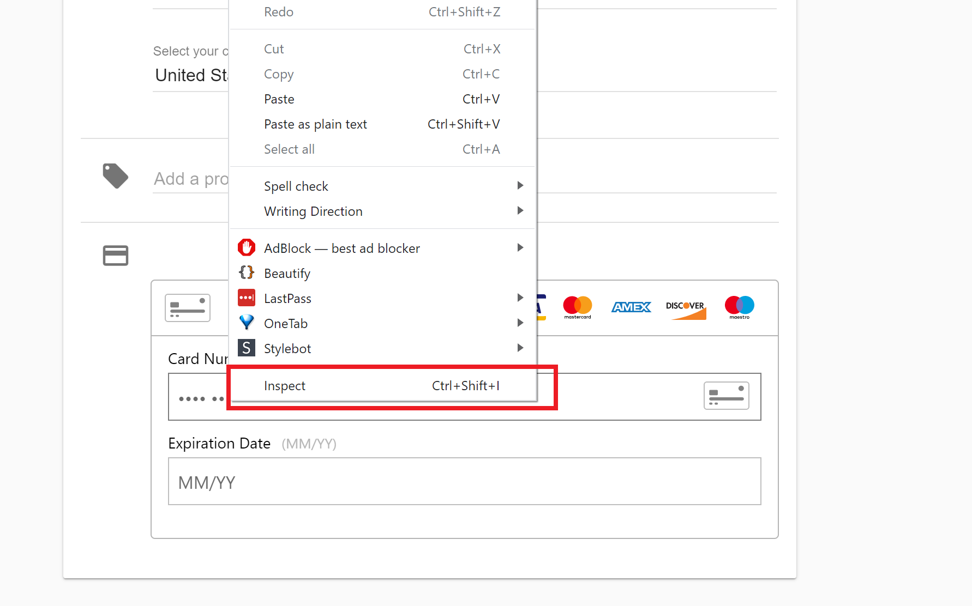Open Writing Direction menu entry

(x=383, y=211)
